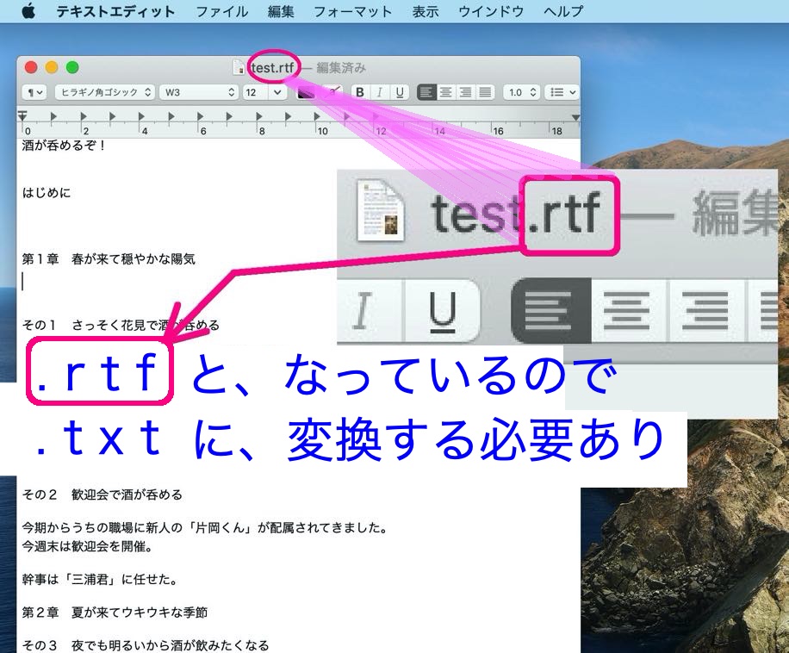Toggle bold formatting in the toolbar
This screenshot has height=653, width=789.
pos(360,92)
